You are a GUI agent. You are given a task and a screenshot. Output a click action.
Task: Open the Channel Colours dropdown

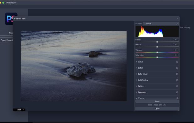[161, 24]
